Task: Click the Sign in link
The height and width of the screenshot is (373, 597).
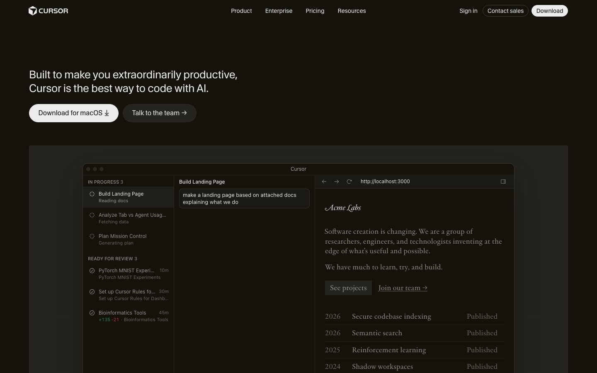Action: tap(468, 11)
